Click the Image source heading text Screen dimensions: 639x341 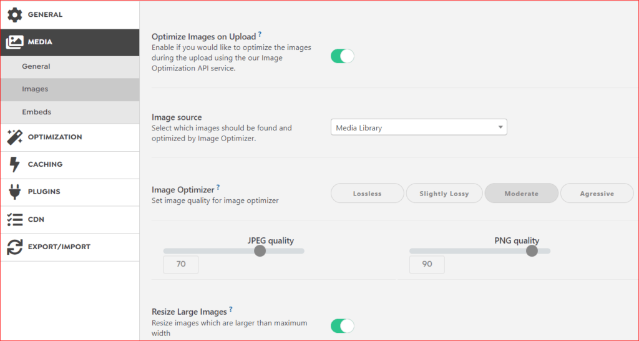[x=177, y=117]
